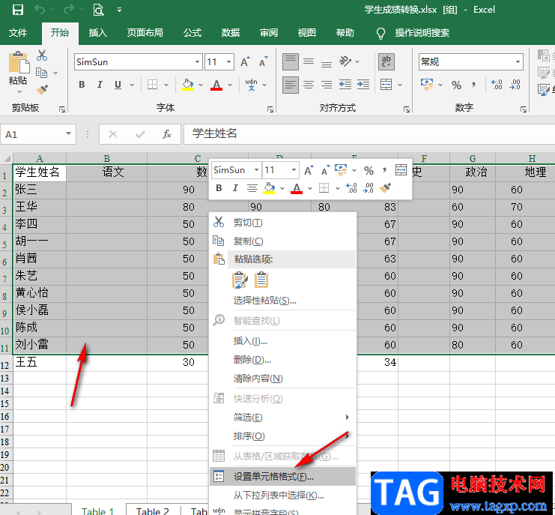Open the font size 11 dropdown in ribbon
The image size is (555, 515).
click(229, 62)
